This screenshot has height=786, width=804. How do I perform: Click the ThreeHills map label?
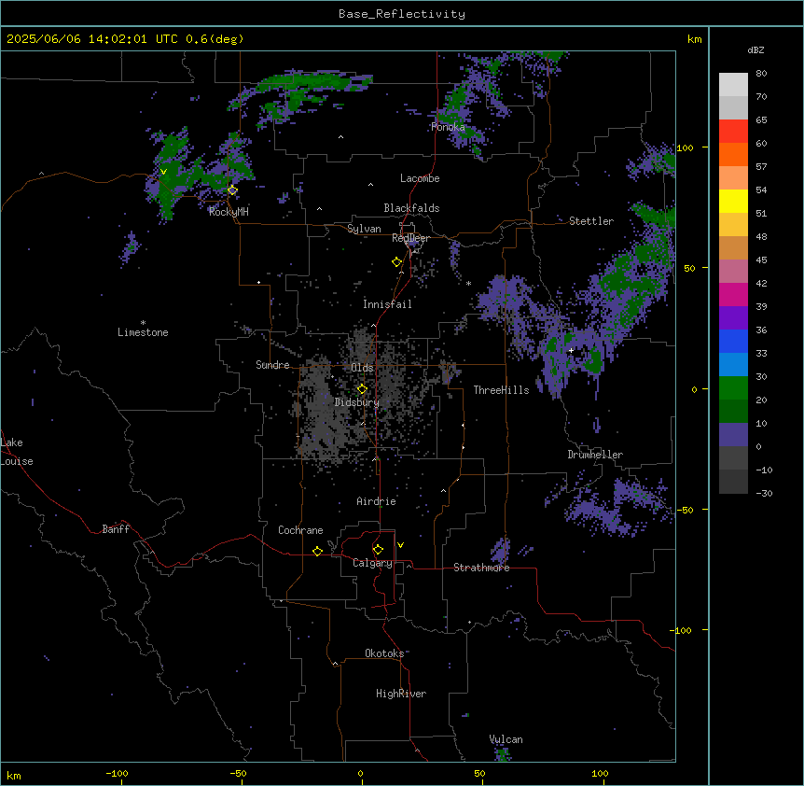tap(501, 390)
